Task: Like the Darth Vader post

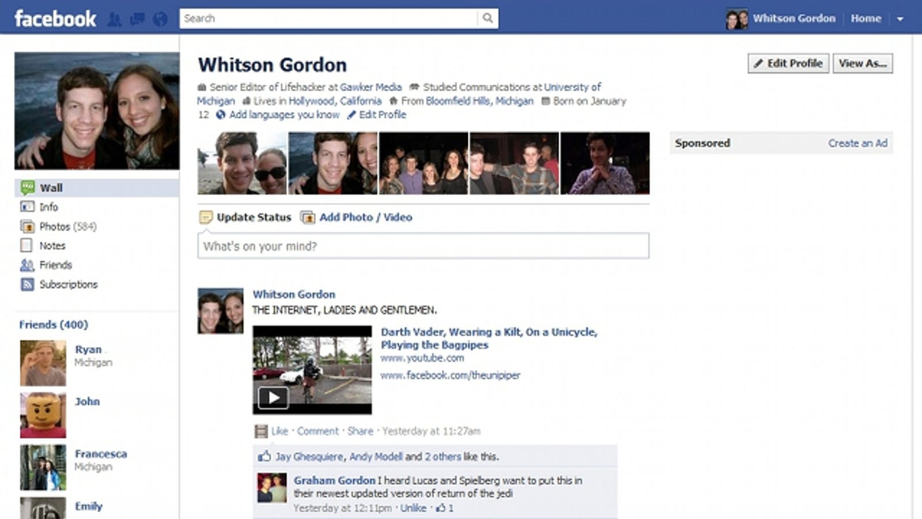Action: click(x=279, y=431)
